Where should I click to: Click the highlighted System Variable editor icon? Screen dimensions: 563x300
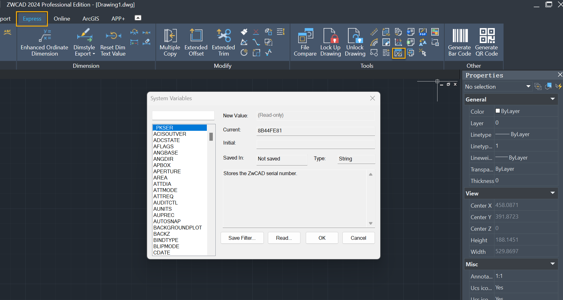pos(399,53)
